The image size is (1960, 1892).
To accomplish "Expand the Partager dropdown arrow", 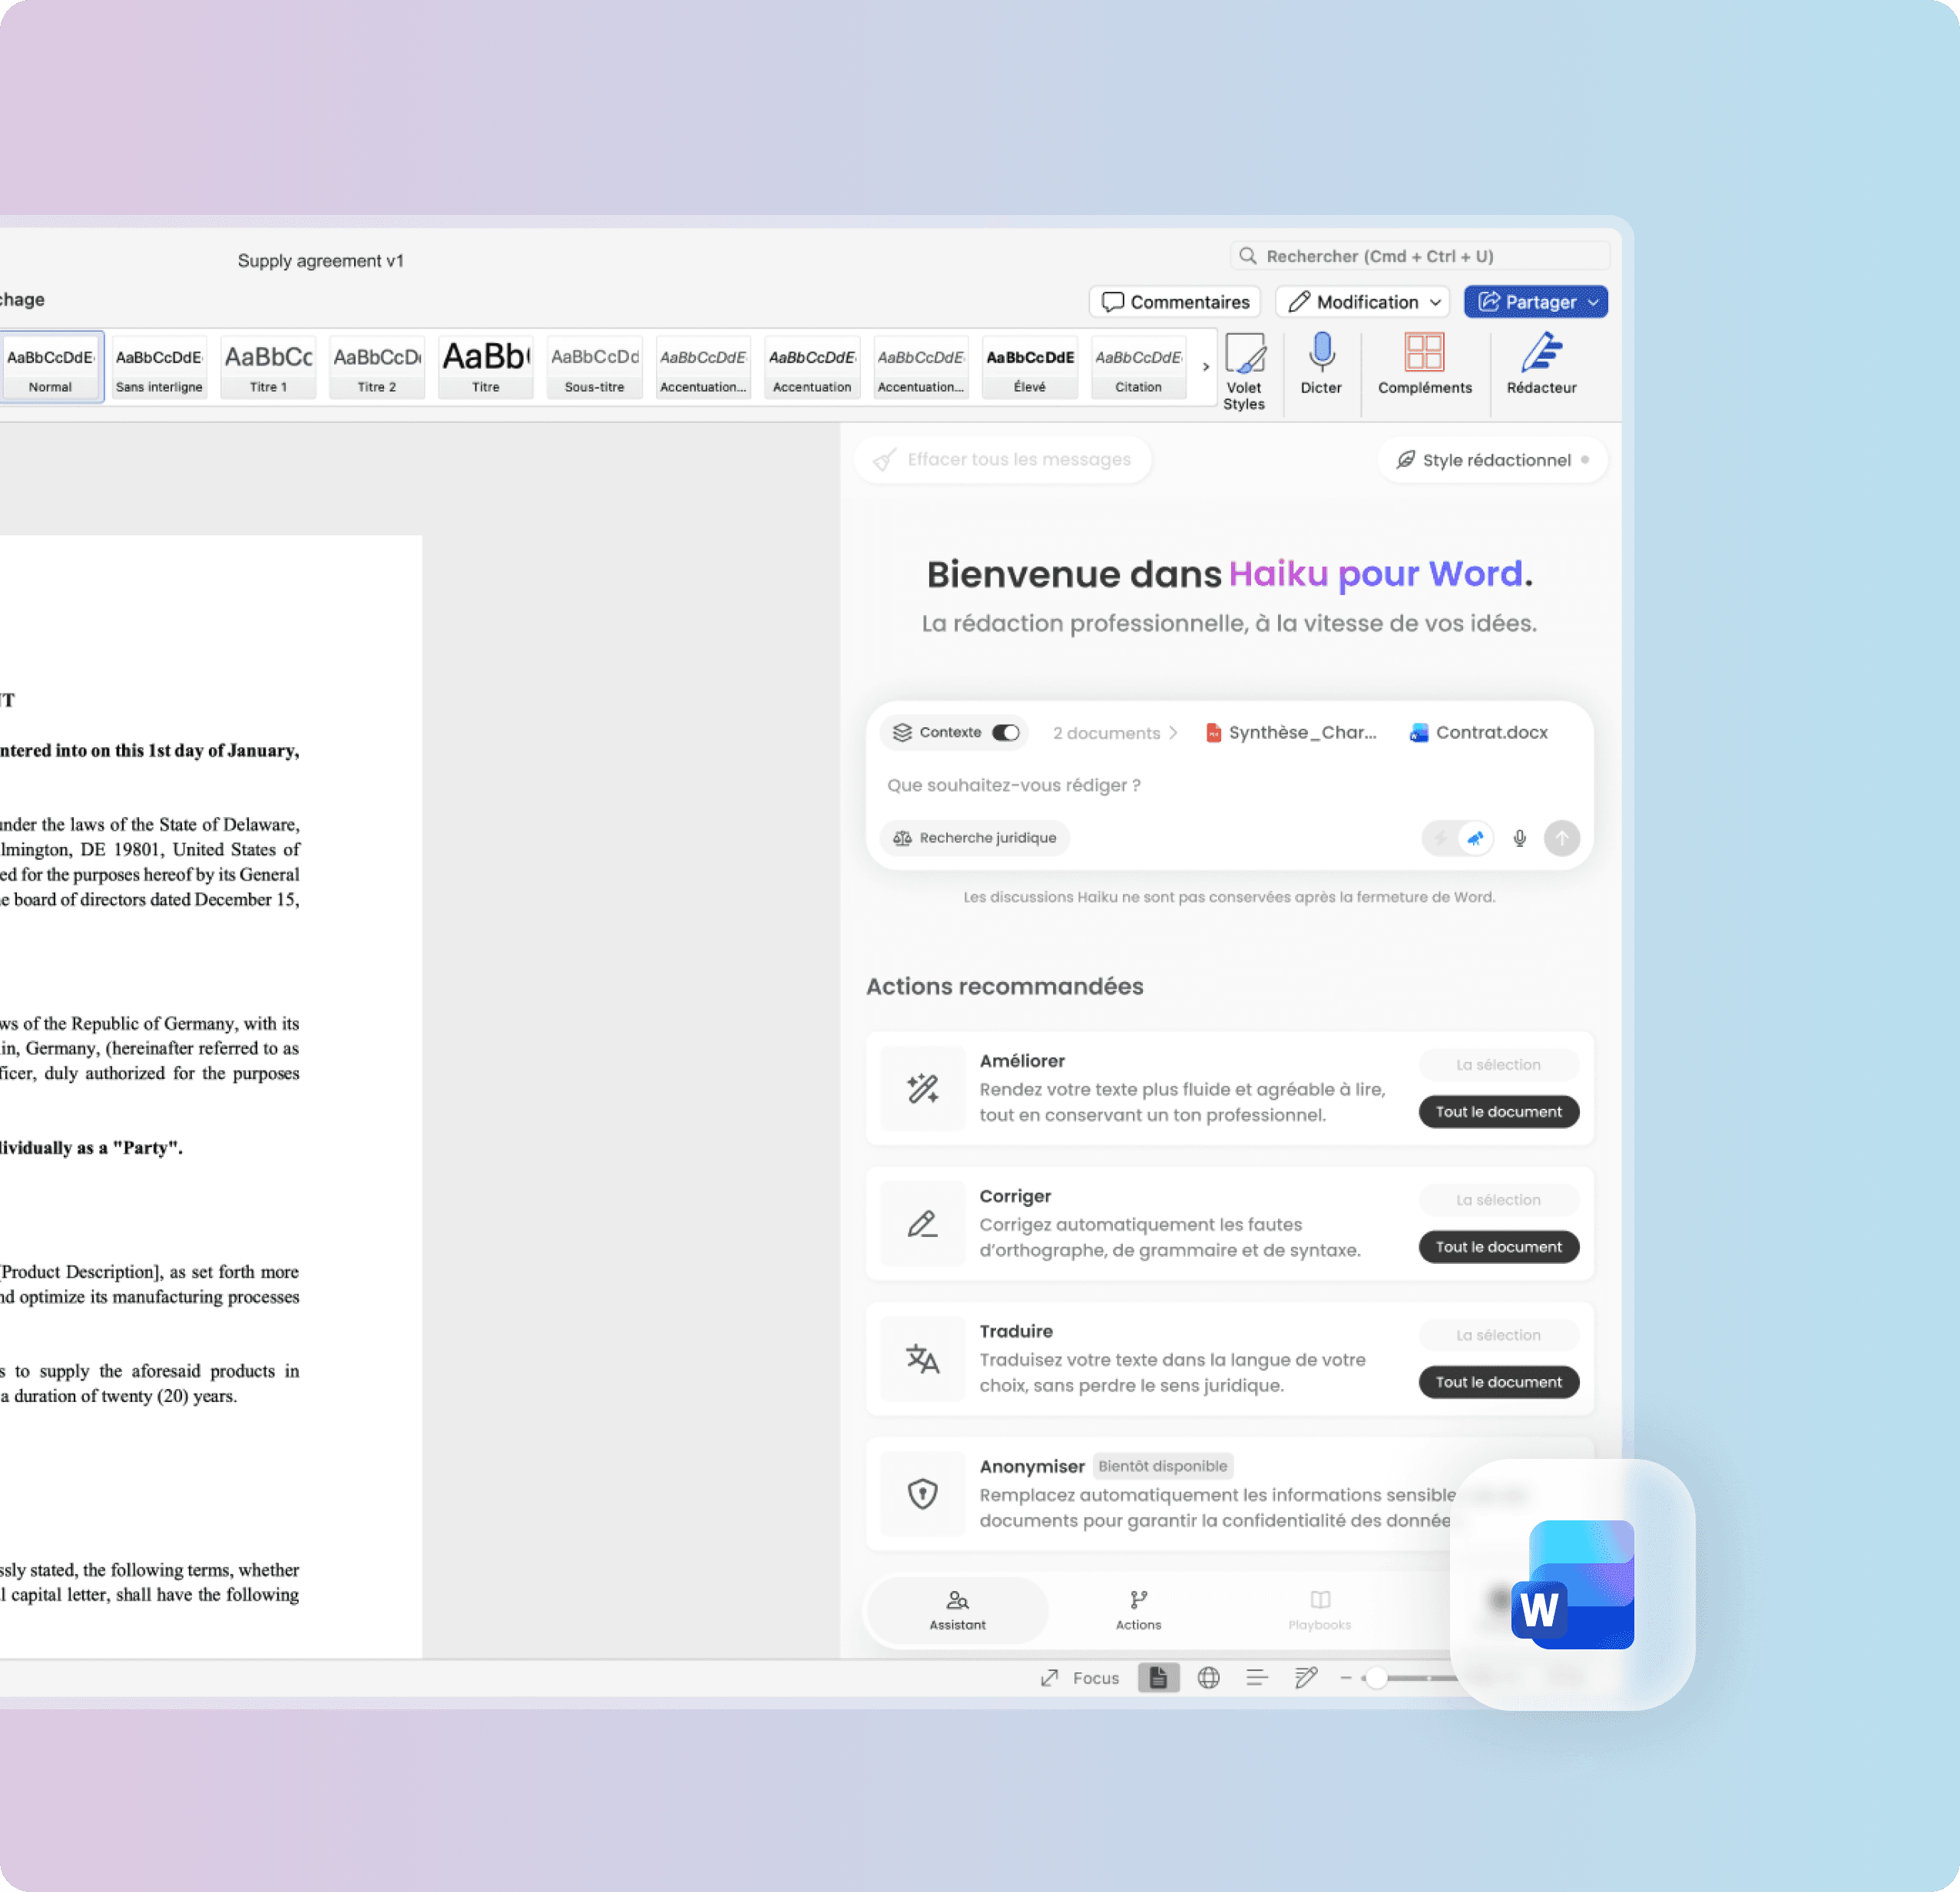I will 1593,302.
